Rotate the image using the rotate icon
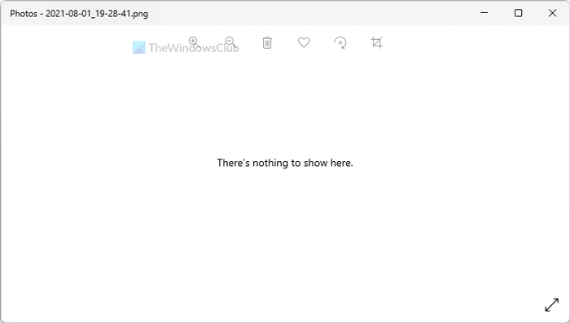The width and height of the screenshot is (570, 323). (340, 42)
